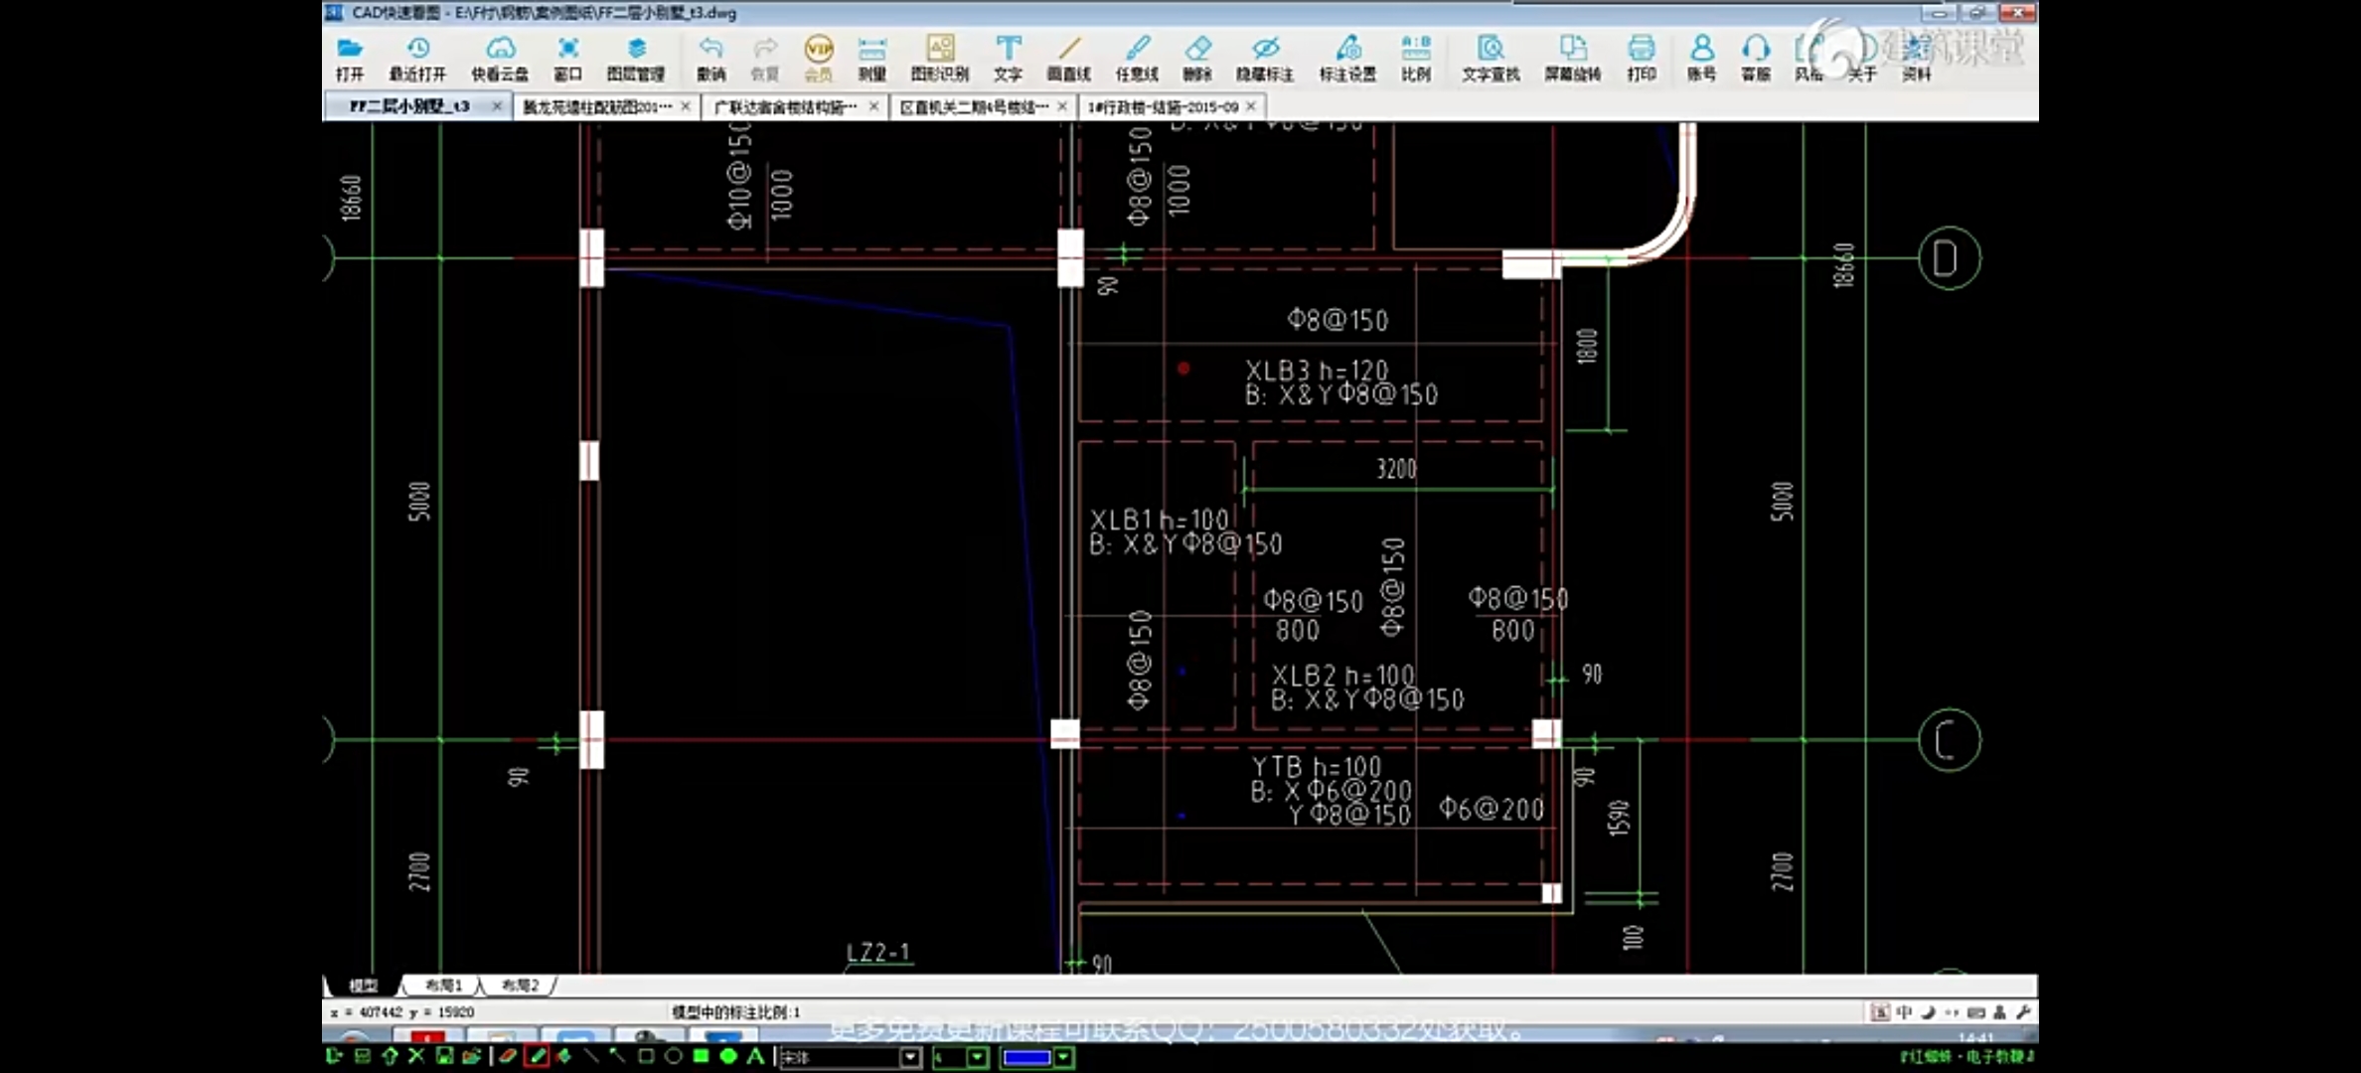Image resolution: width=2361 pixels, height=1073 pixels.
Task: Open 文字查找 text search
Action: [x=1491, y=59]
